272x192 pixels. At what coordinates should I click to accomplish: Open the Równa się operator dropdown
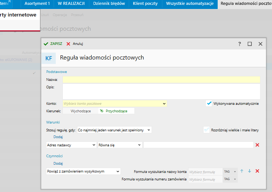[x=119, y=145]
